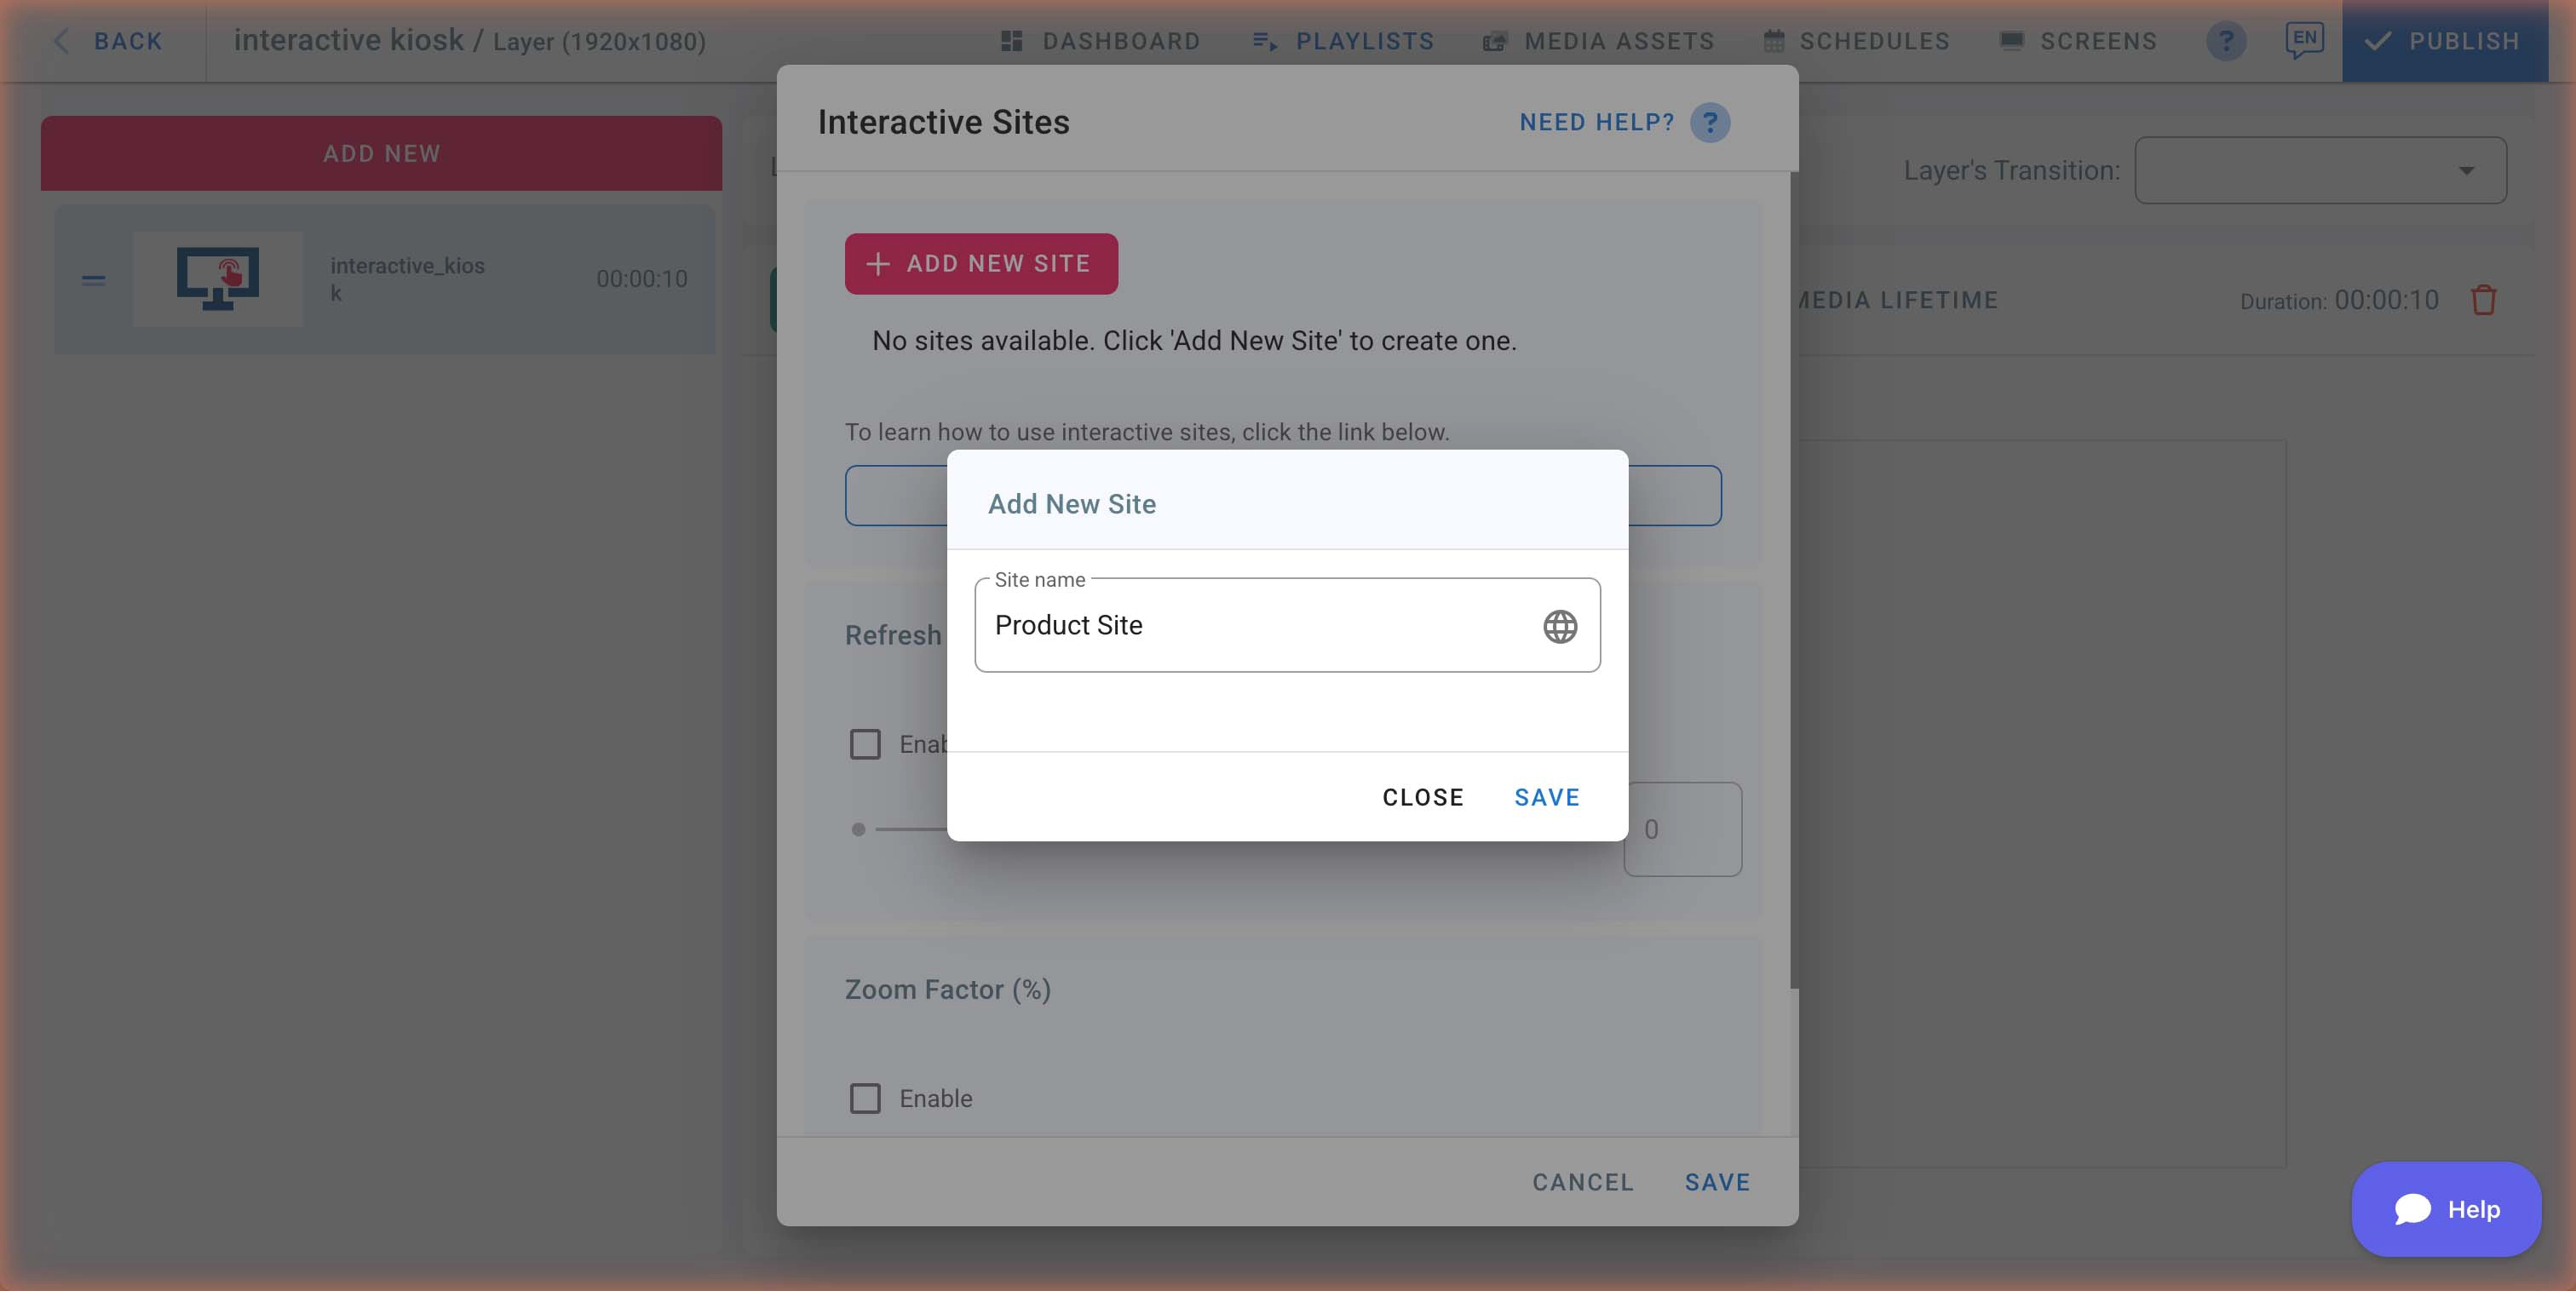Screen dimensions: 2576x1291
Task: Toggle the Refresh enable checkbox
Action: pos(865,744)
